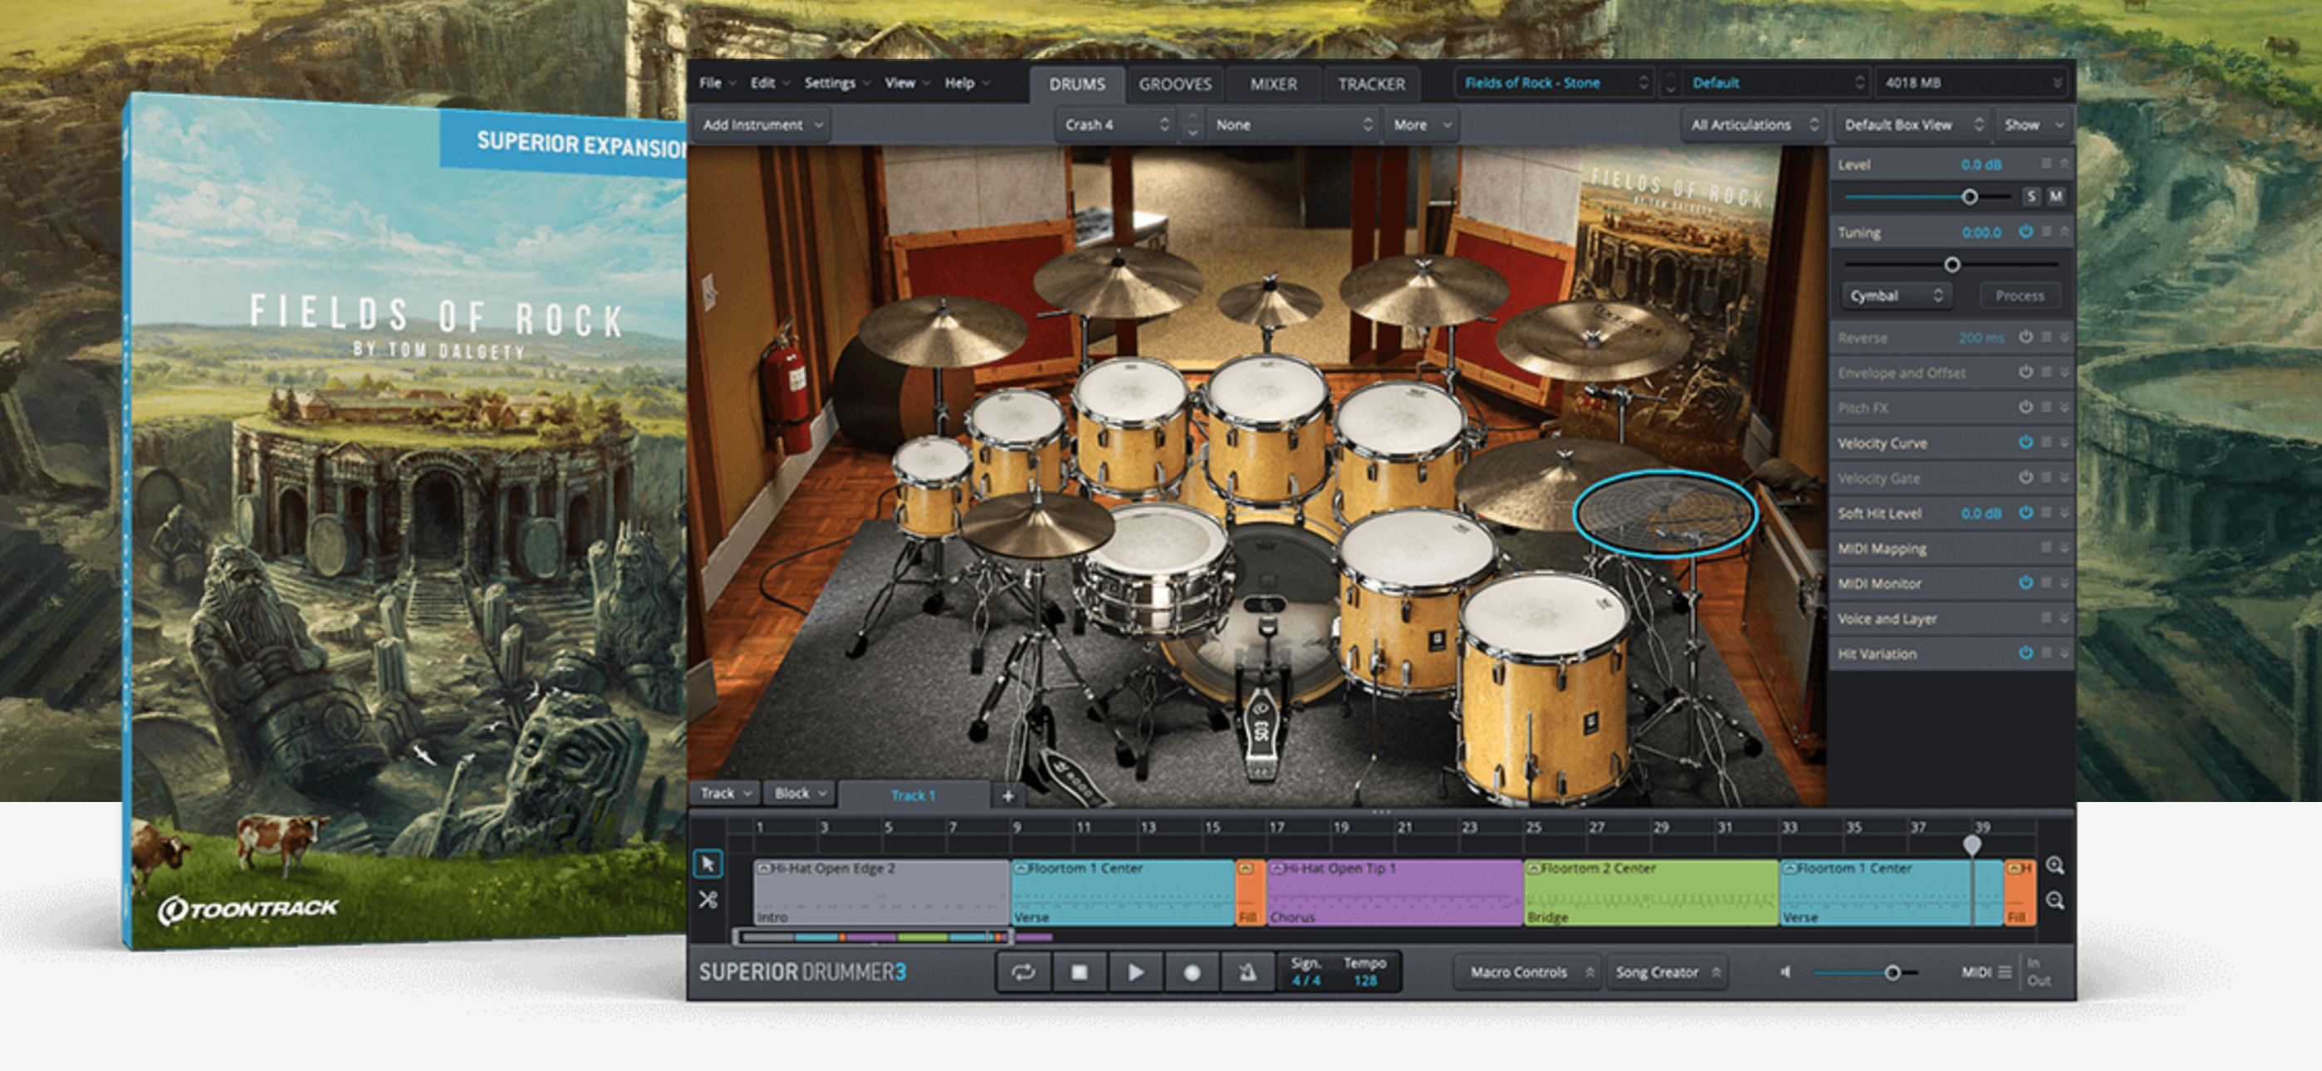Click the hi-hat cymbal in the kit
The height and width of the screenshot is (1071, 2322).
[x=1036, y=526]
